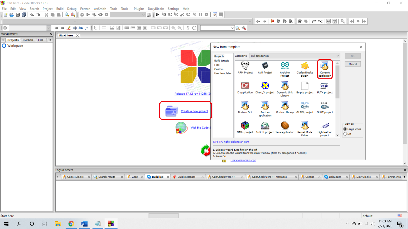
Task: Open the Plugins menu
Action: (139, 9)
